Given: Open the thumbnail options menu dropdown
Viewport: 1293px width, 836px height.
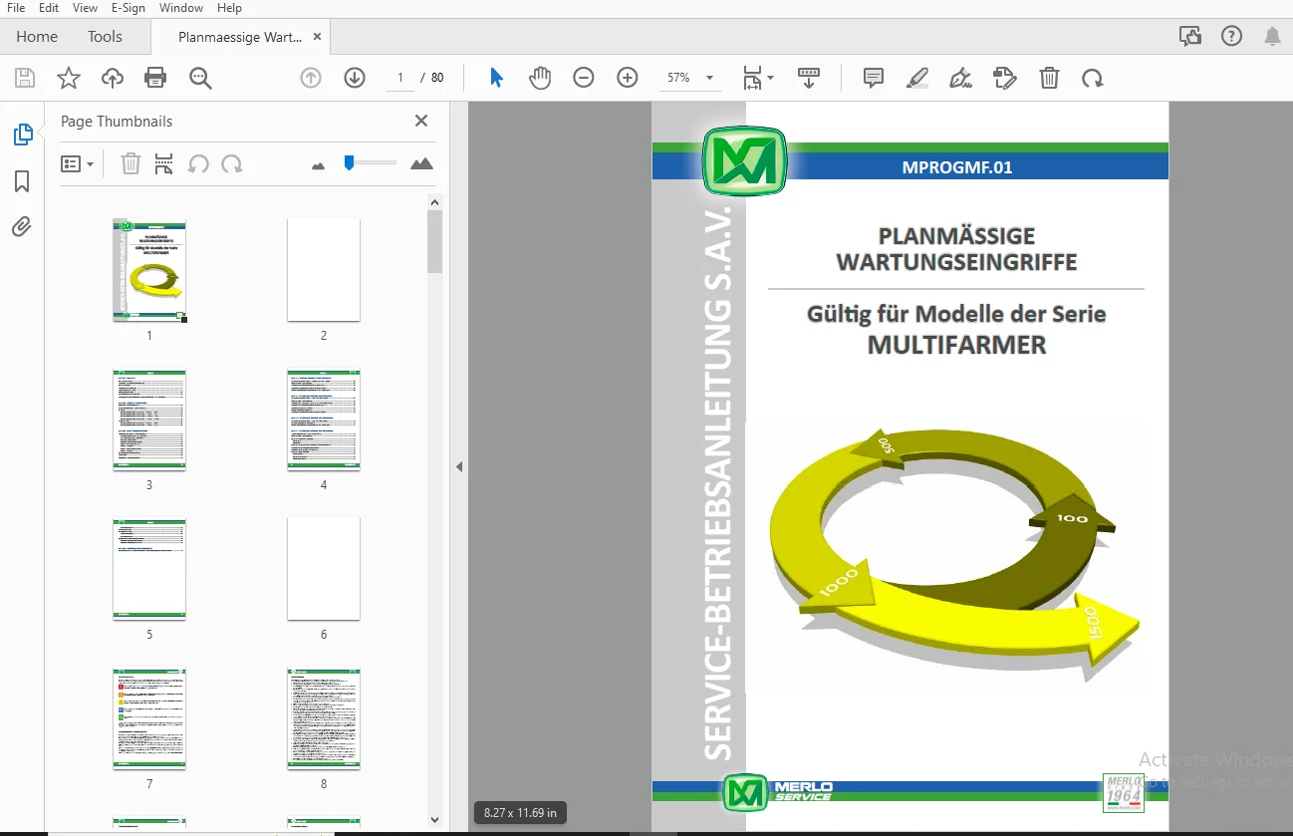Looking at the screenshot, I should click(x=77, y=163).
